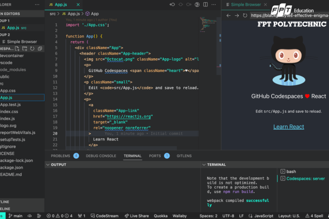Collapse all folders in Explorer

pyautogui.click(x=40, y=49)
